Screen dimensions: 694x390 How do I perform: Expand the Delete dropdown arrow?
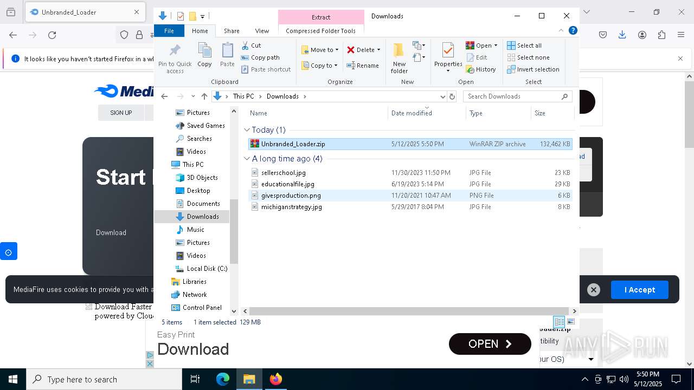(x=378, y=50)
